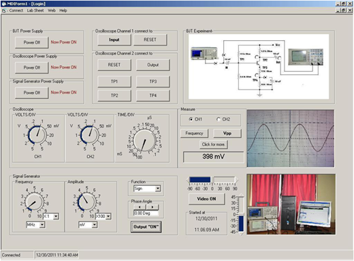The width and height of the screenshot is (354, 261).
Task: Connect Channel 2 to TP3
Action: pyautogui.click(x=153, y=82)
